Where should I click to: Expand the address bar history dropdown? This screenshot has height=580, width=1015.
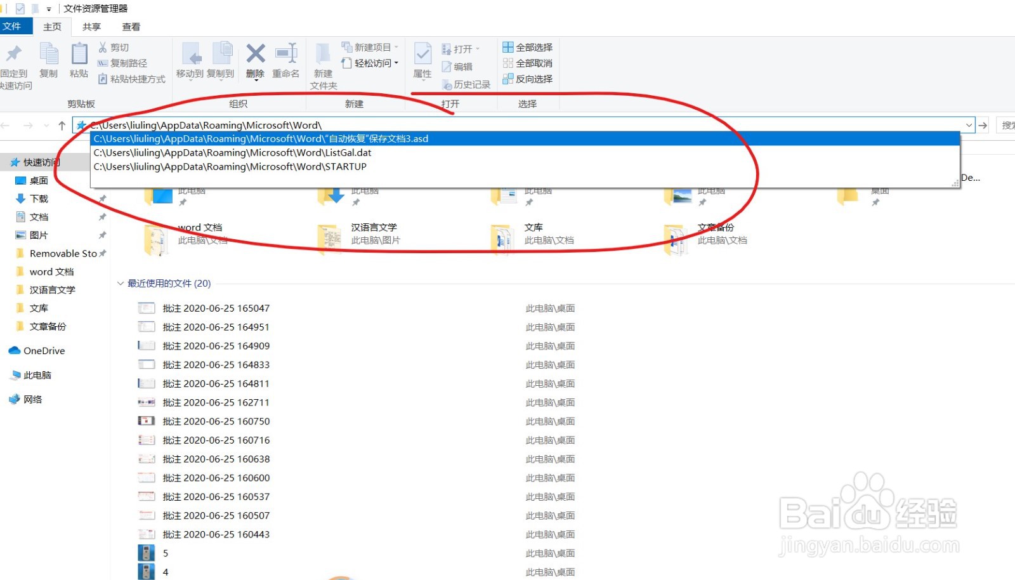tap(969, 126)
